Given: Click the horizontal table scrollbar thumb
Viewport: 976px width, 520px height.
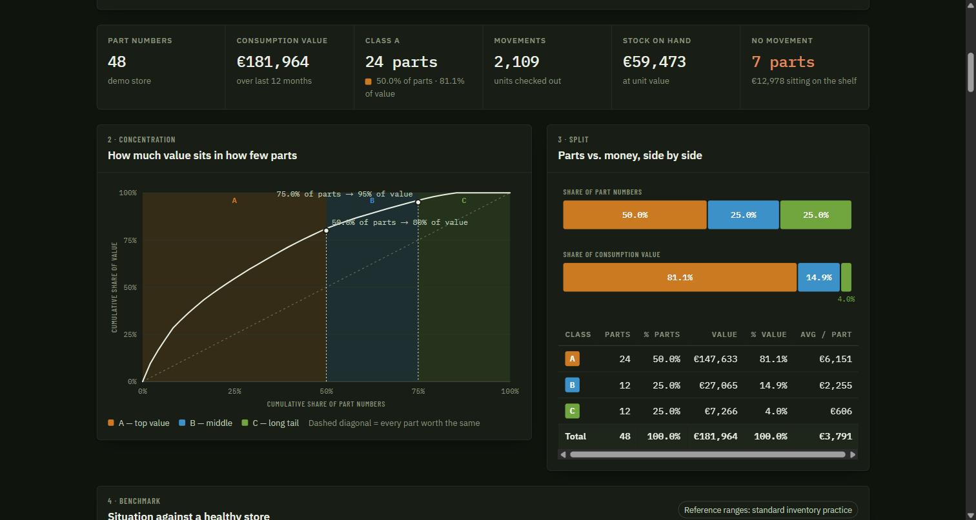Looking at the screenshot, I should (707, 454).
